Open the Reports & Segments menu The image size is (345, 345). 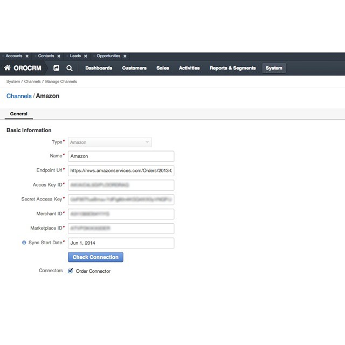click(x=232, y=68)
